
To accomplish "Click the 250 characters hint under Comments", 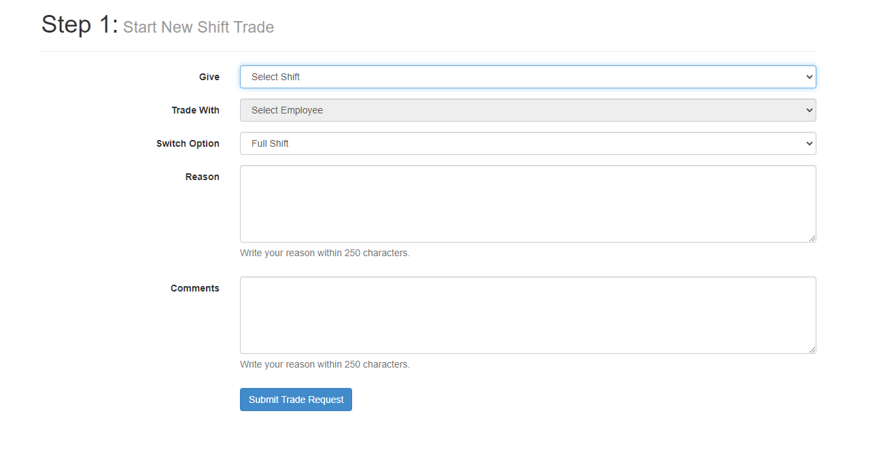I will click(325, 364).
